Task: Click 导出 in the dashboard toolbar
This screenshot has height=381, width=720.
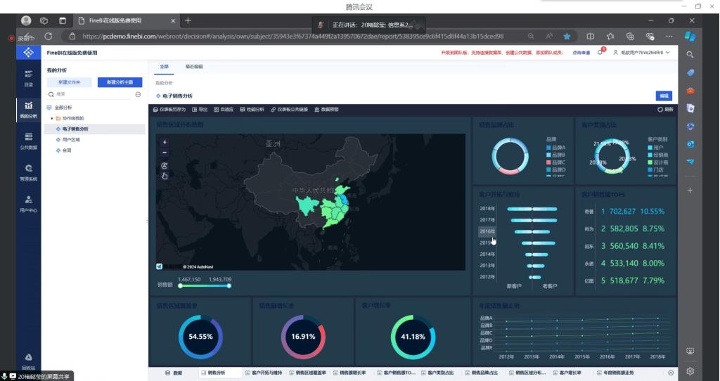Action: click(x=200, y=110)
